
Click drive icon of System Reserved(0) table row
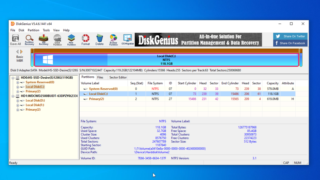(x=86, y=89)
